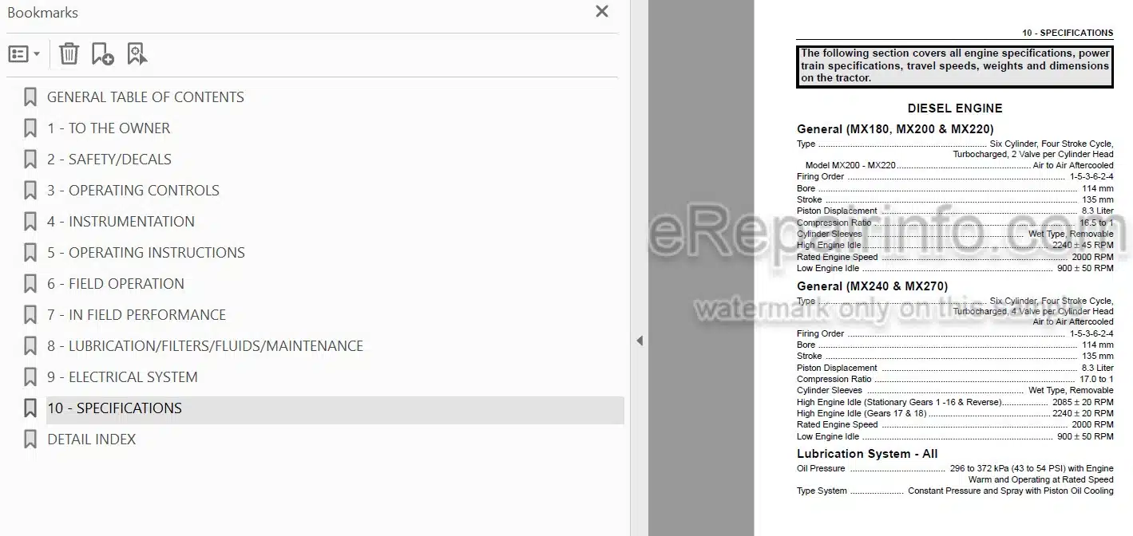Click bookmark icon beside 1 - TO THE OWNER
Viewport: 1133px width, 536px height.
(x=30, y=128)
